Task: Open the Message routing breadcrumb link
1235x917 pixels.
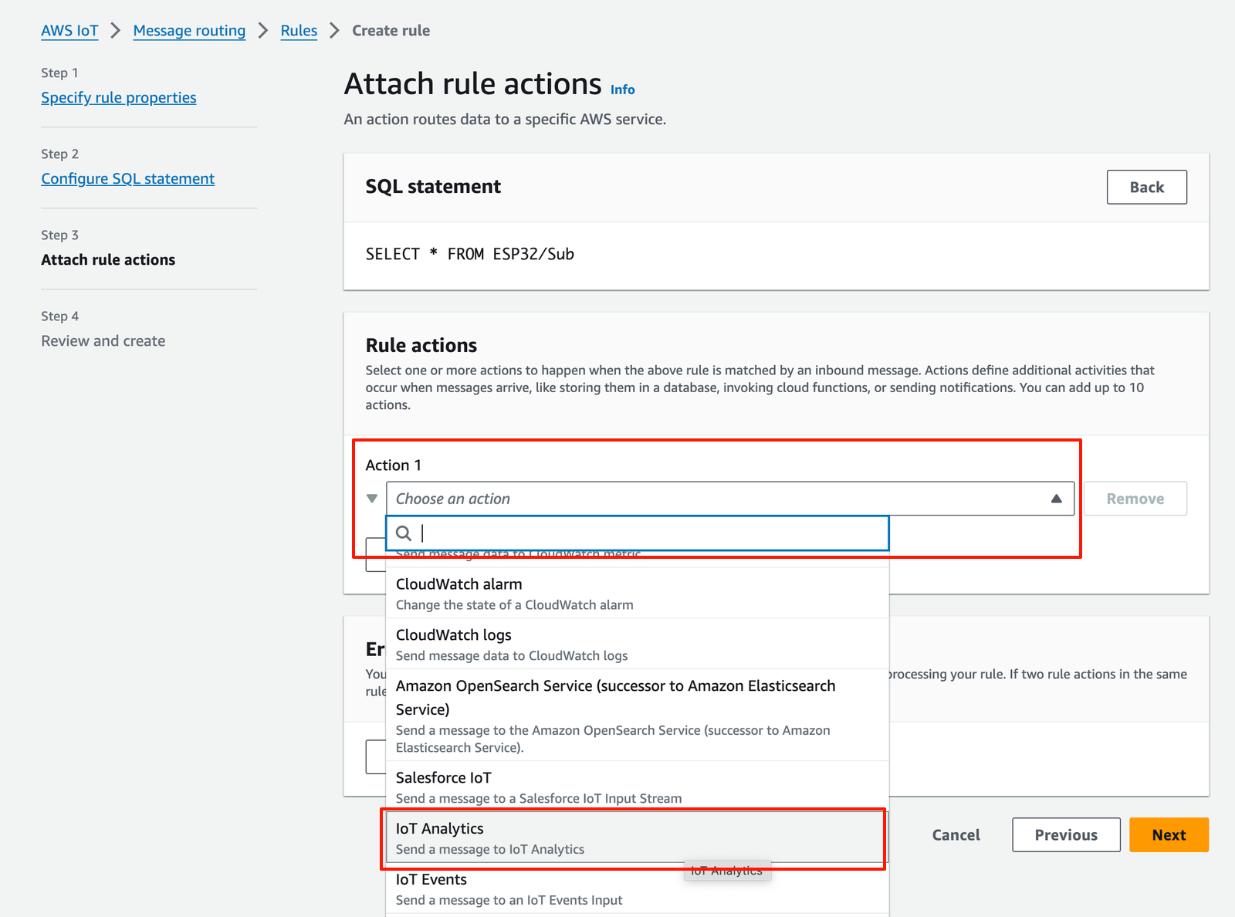Action: (x=189, y=31)
